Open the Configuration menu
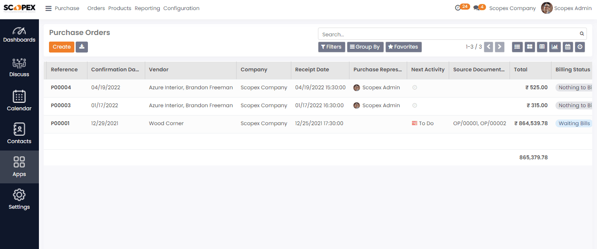The image size is (597, 249). point(182,8)
